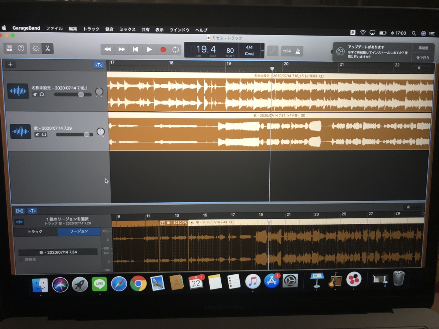This screenshot has width=439, height=329.
Task: Go to the beginning of the project
Action: 135,49
